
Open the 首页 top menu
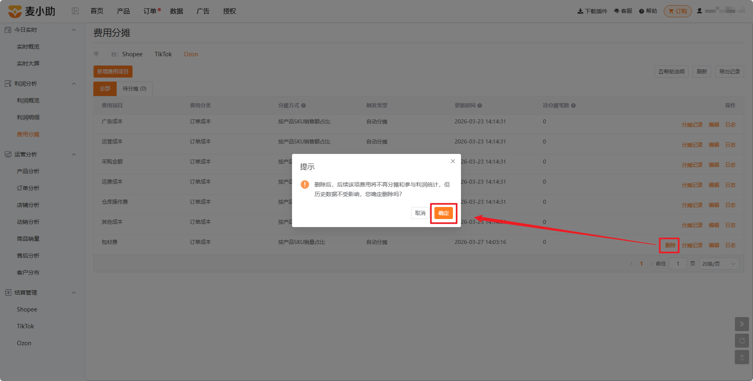pos(97,11)
